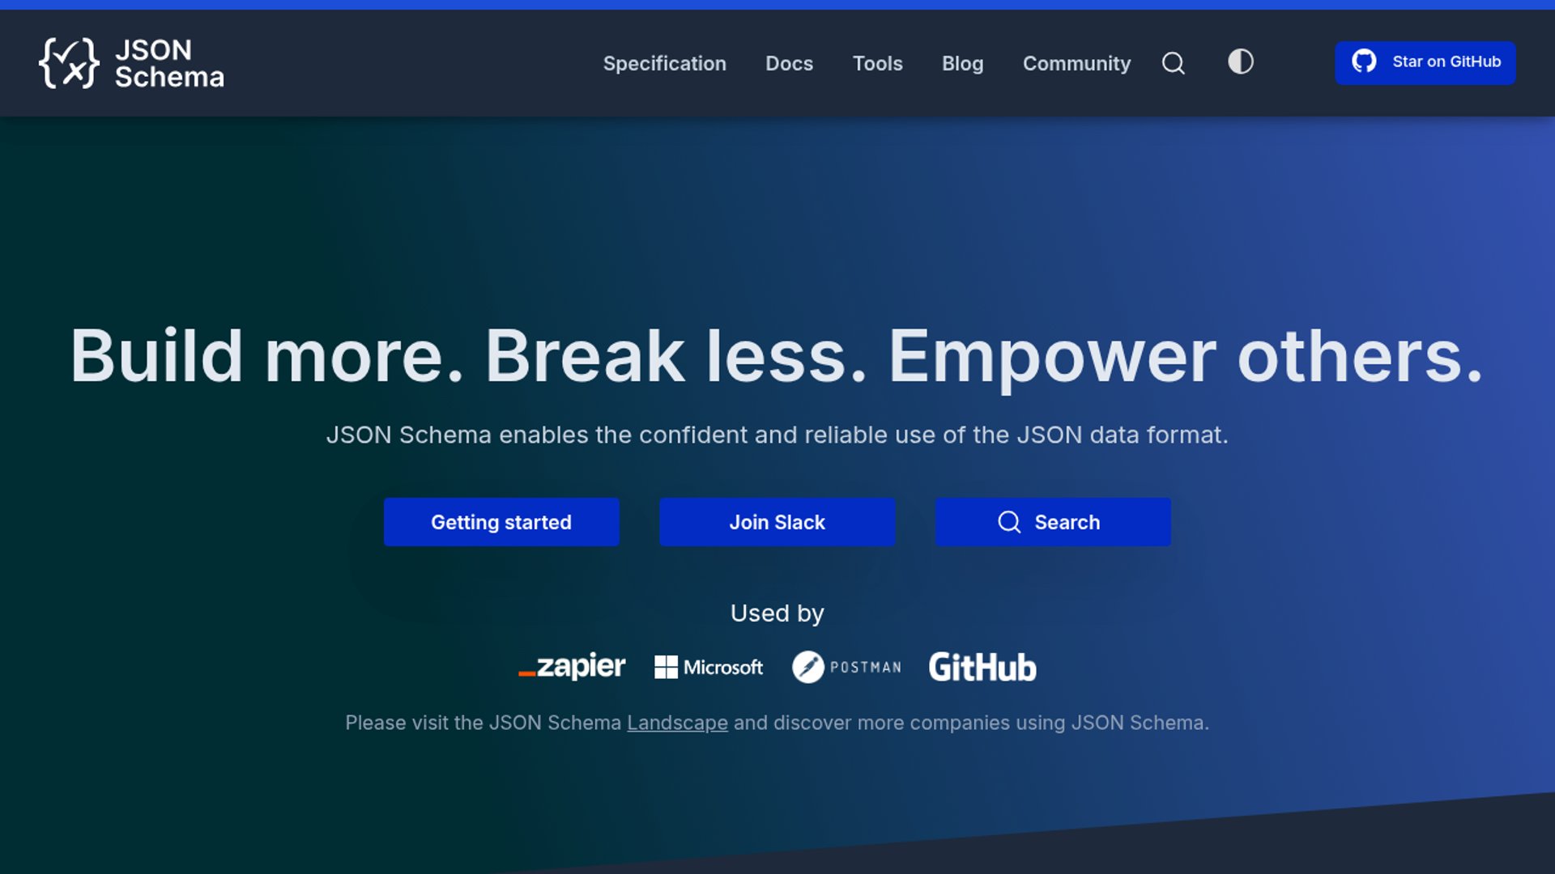Click the Zapier logo

point(572,667)
